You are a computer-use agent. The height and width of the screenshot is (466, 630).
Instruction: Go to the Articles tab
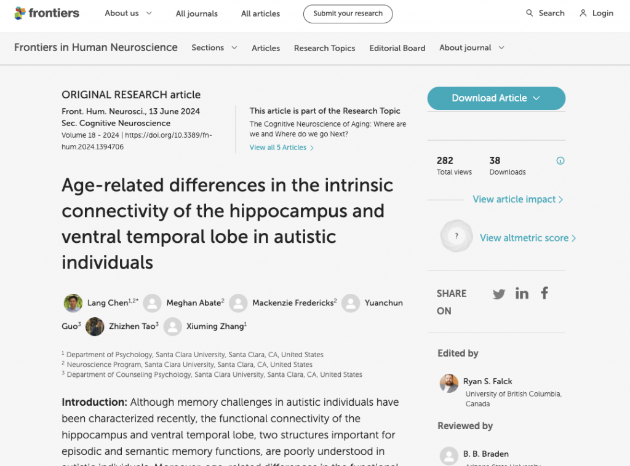[266, 48]
